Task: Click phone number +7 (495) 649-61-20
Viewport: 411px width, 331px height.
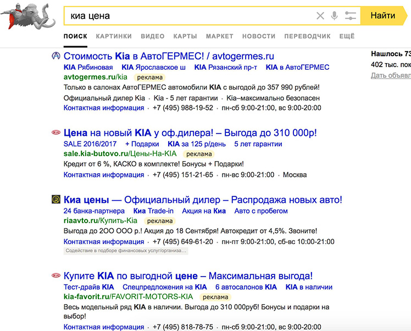Action: 183,241
